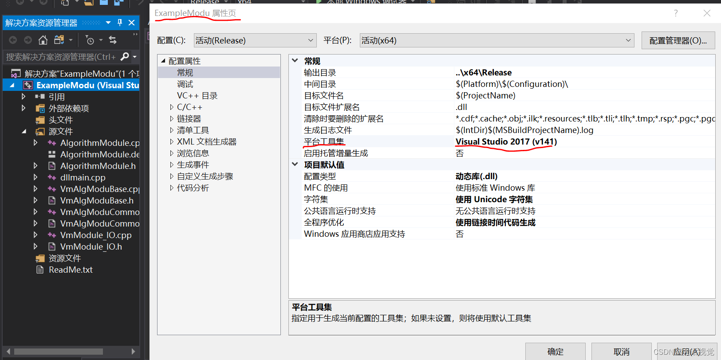Viewport: 721px width, 360px height.
Task: Expand the 浏览信息 property node
Action: click(x=172, y=153)
